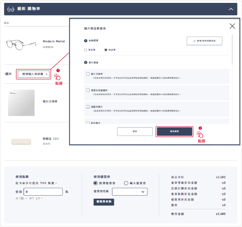242x227 pixels.
Task: Open 選擇鏡片與度數 lens selector
Action: tap(34, 74)
